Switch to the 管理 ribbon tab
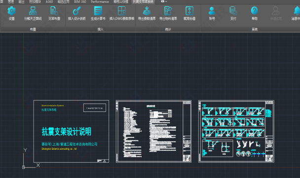The image size is (300, 178). click(11, 1)
